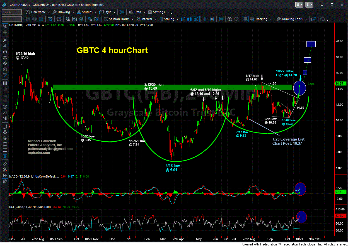Open the Settings menu
The image size is (348, 246).
(x=156, y=12)
